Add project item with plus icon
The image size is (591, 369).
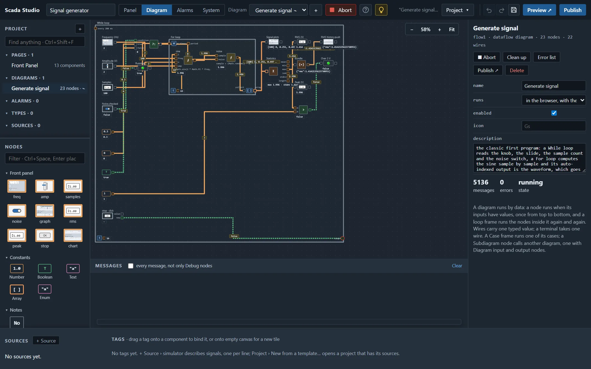tap(80, 29)
